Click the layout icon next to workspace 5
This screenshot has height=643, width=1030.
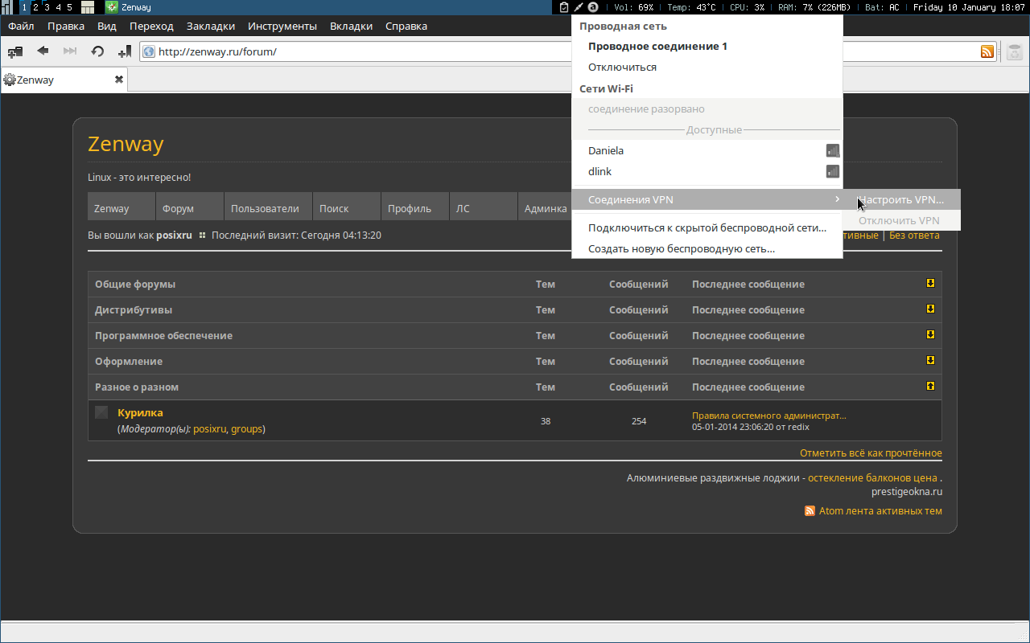(88, 7)
